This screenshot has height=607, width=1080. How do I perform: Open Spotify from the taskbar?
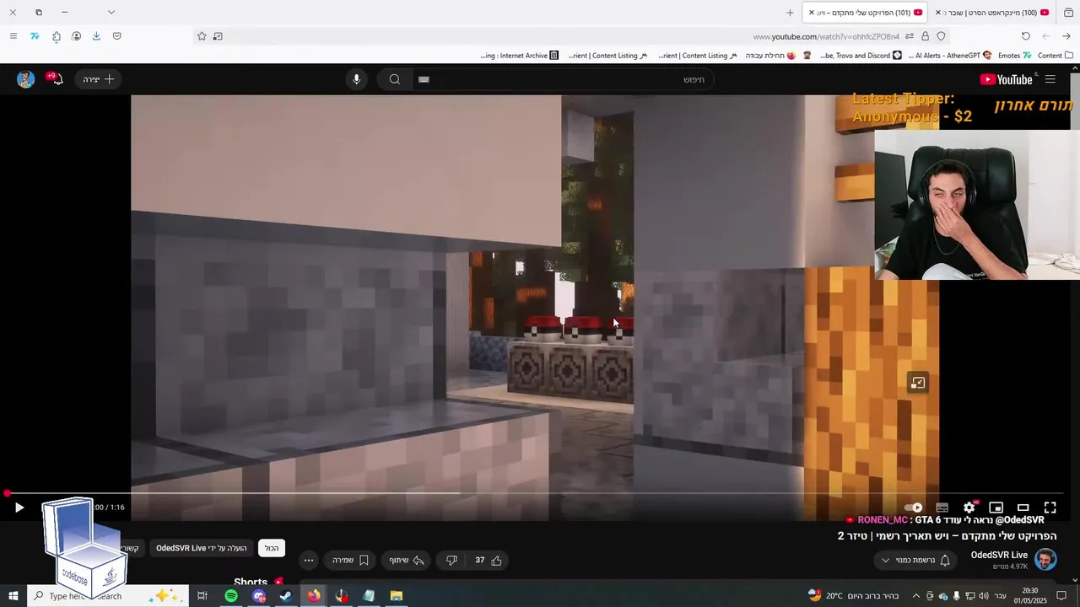click(231, 596)
